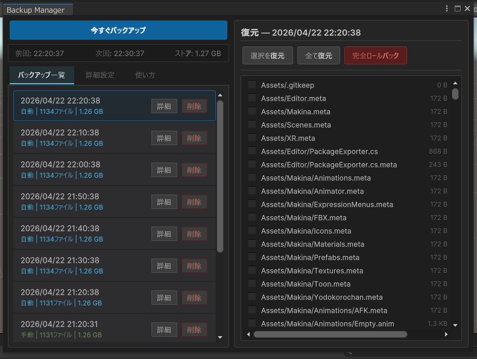Delete the 22:20:38 backup

194,106
